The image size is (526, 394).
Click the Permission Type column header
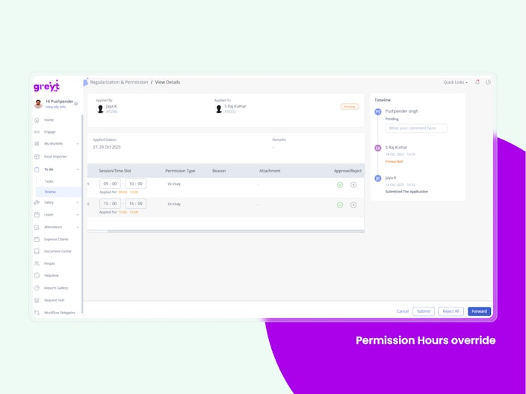180,171
